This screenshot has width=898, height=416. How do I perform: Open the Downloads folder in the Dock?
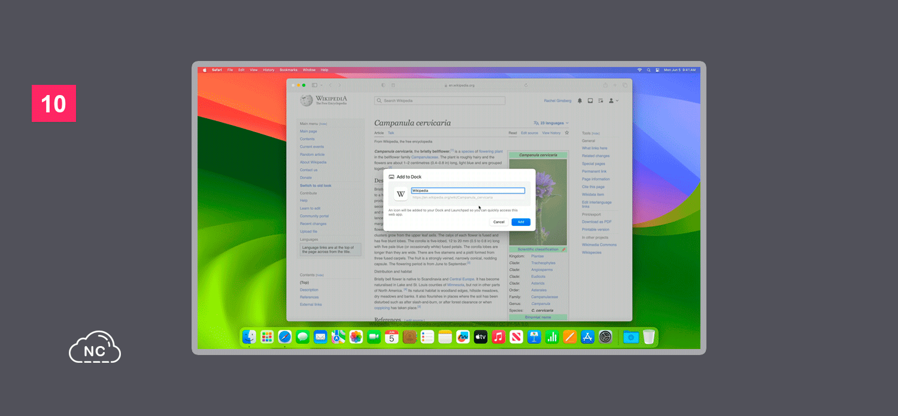pos(631,337)
